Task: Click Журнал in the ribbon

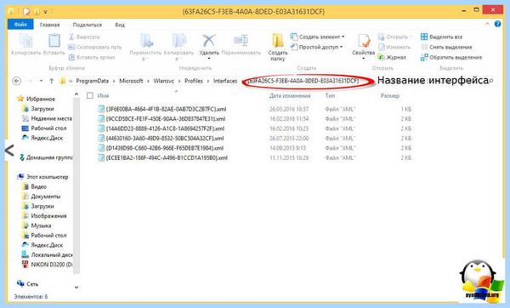Action: 392,57
